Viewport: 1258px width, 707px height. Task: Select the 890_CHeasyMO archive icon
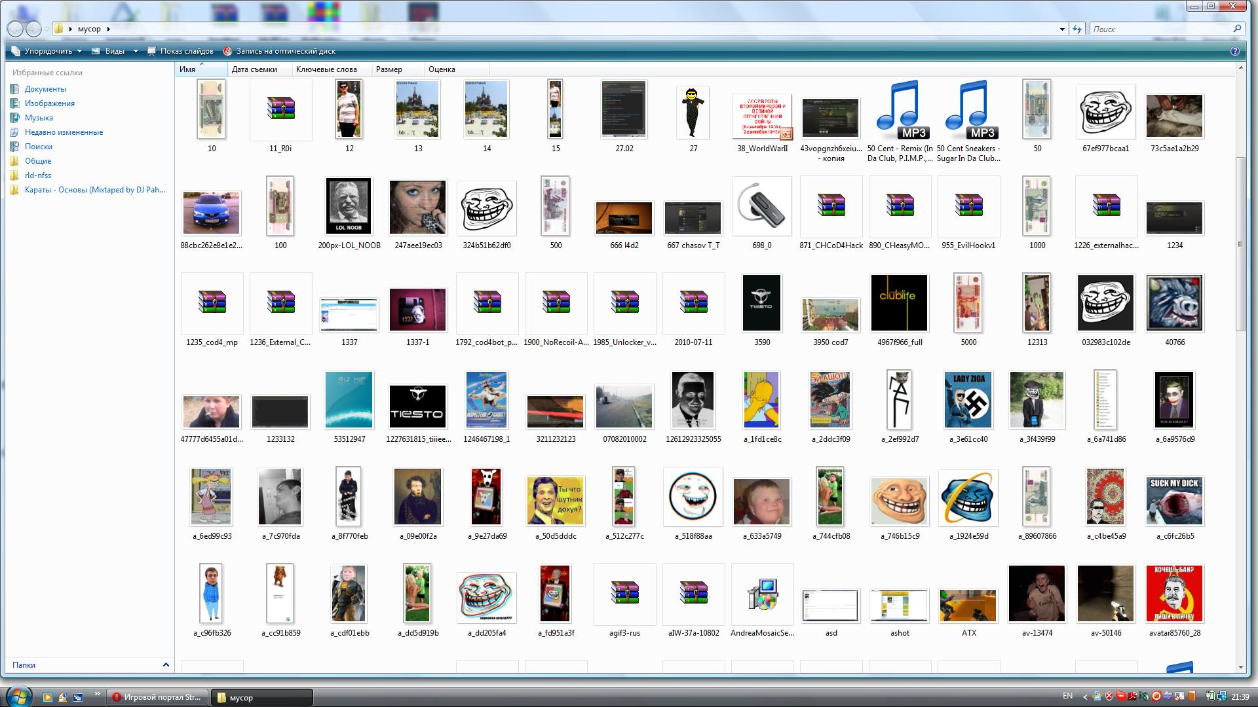(900, 206)
